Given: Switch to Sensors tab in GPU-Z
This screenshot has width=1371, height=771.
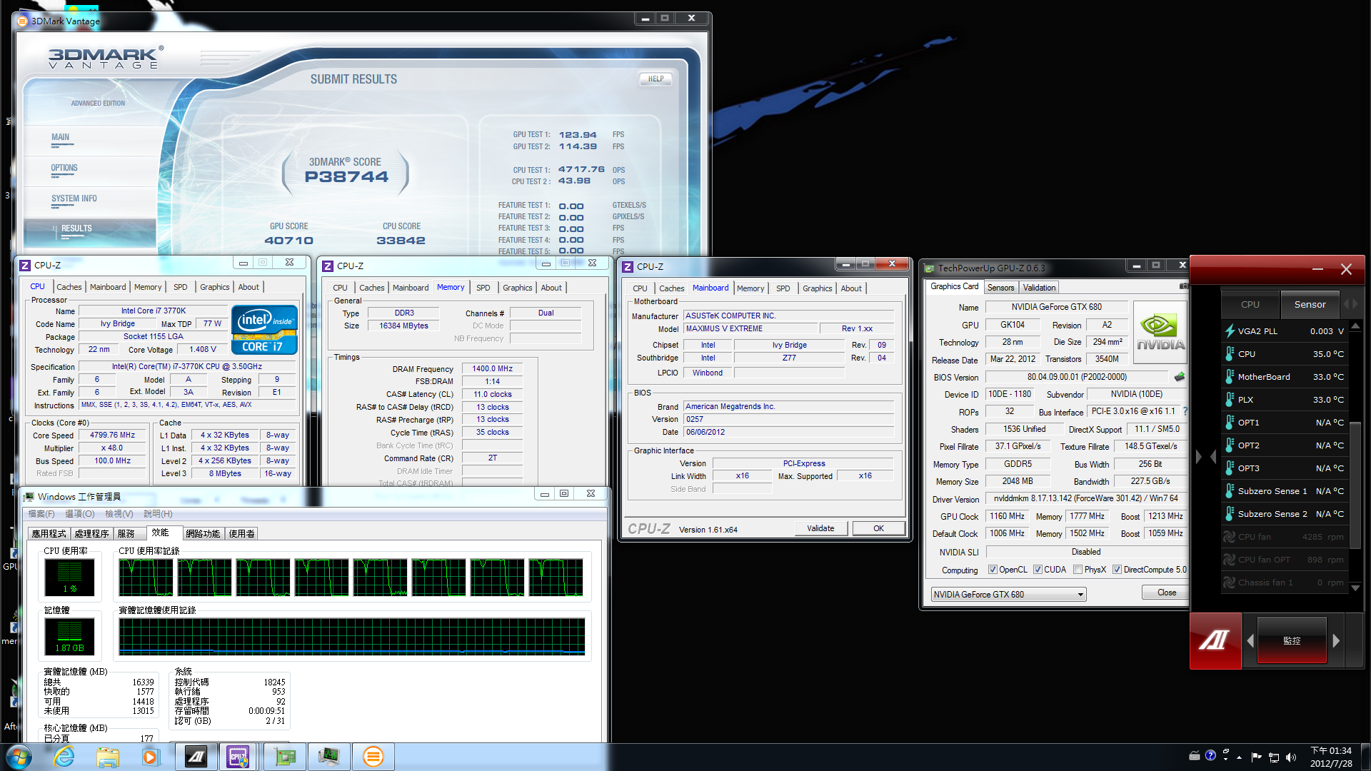Looking at the screenshot, I should pos(1000,288).
